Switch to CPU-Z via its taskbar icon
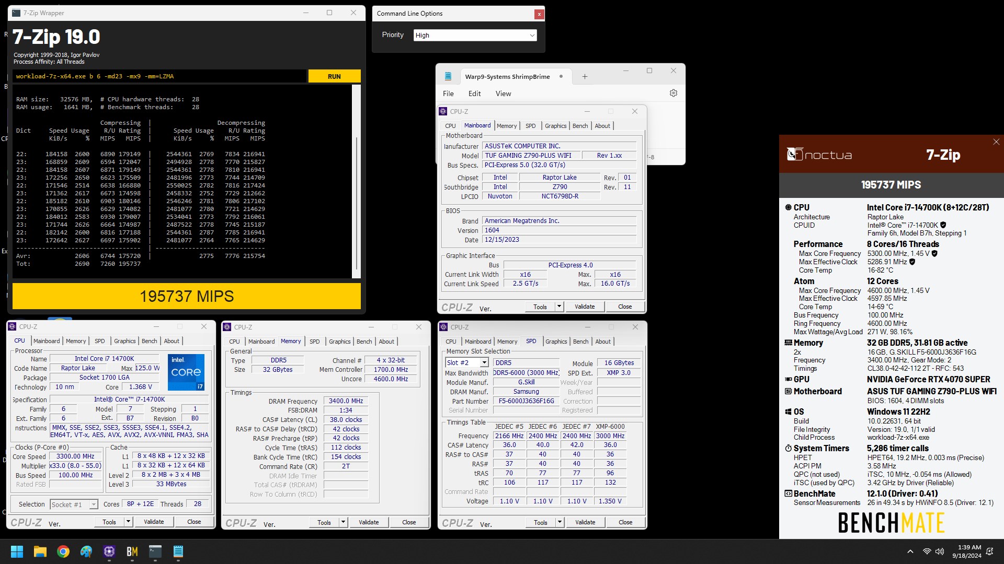The width and height of the screenshot is (1004, 564). [x=109, y=551]
